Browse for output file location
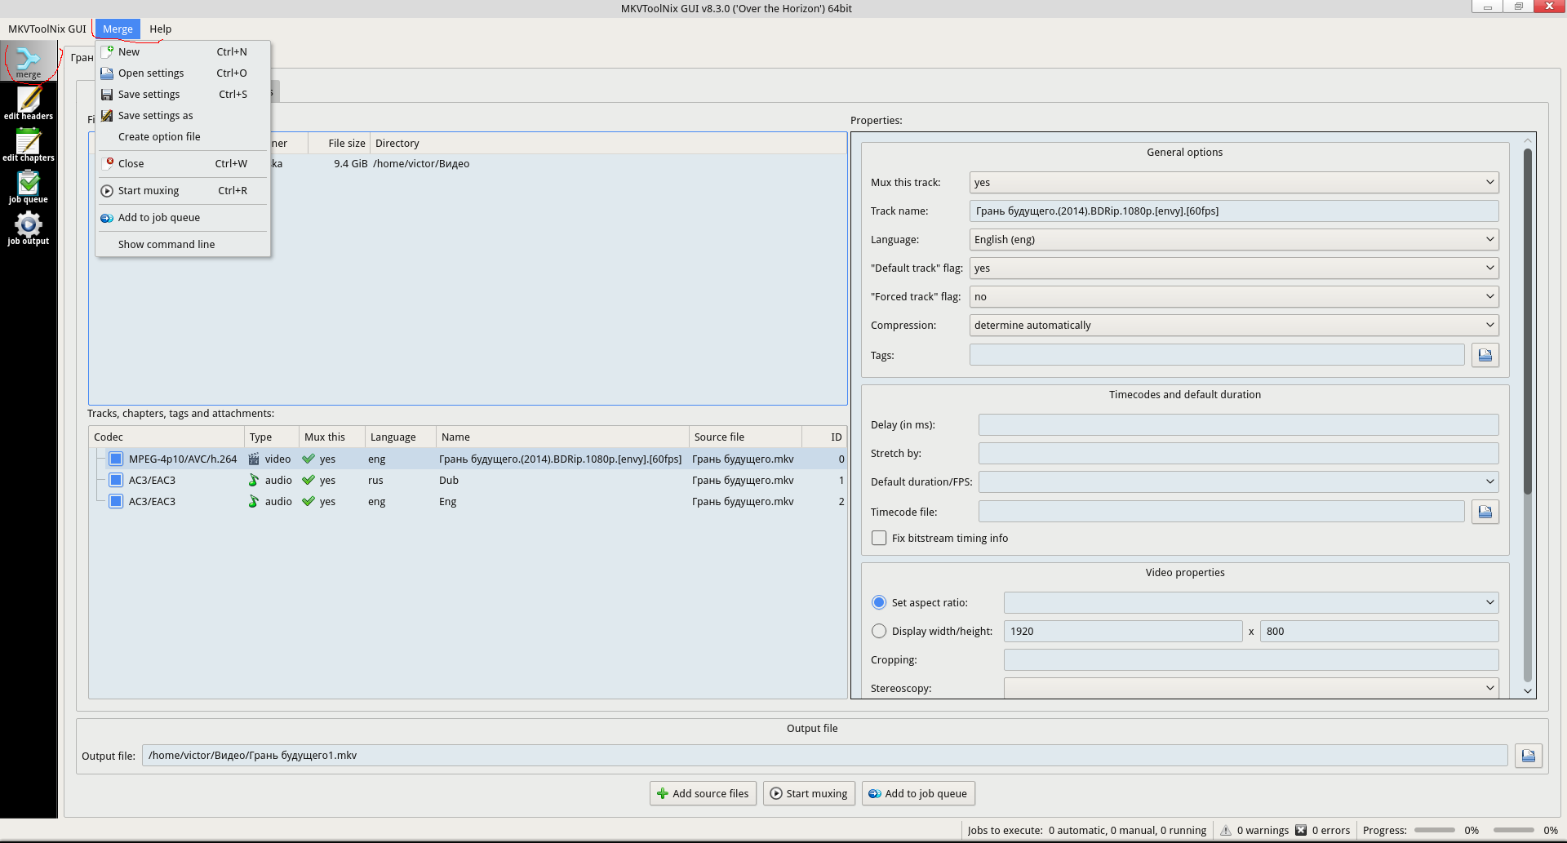 click(x=1528, y=756)
